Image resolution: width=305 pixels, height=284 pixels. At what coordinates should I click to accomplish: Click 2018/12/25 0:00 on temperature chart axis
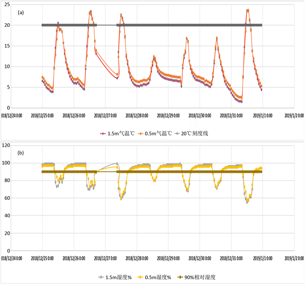coord(42,116)
